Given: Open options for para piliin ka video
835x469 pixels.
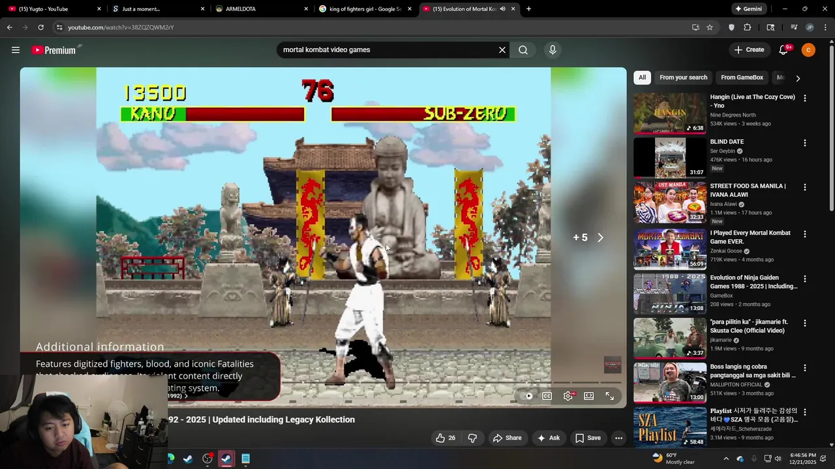Looking at the screenshot, I should click(804, 323).
